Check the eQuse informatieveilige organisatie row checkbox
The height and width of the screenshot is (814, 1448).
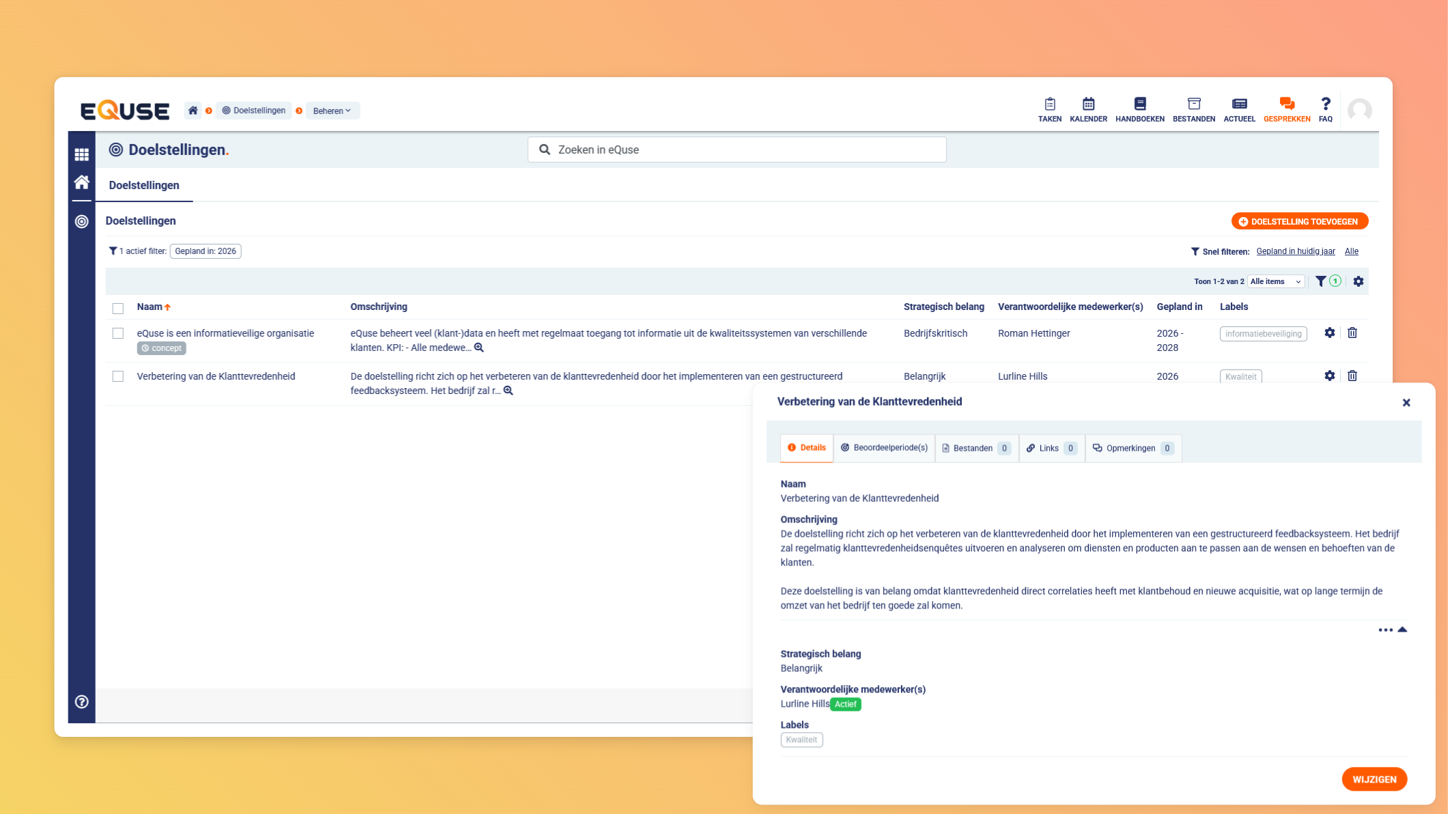coord(118,333)
